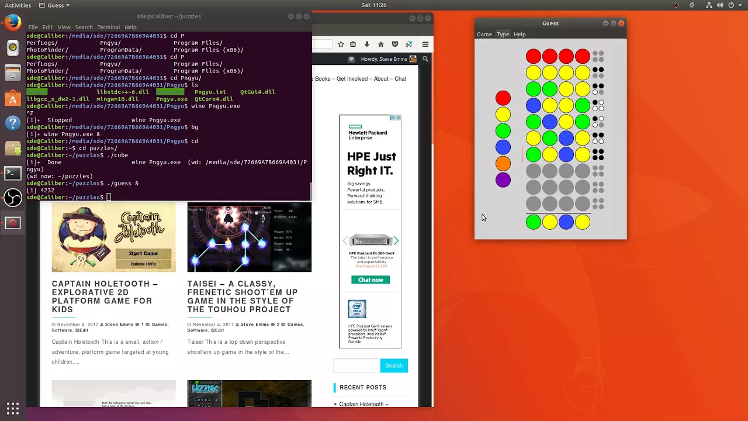Pick the purple peg from Guess palette
Image resolution: width=748 pixels, height=421 pixels.
503,180
